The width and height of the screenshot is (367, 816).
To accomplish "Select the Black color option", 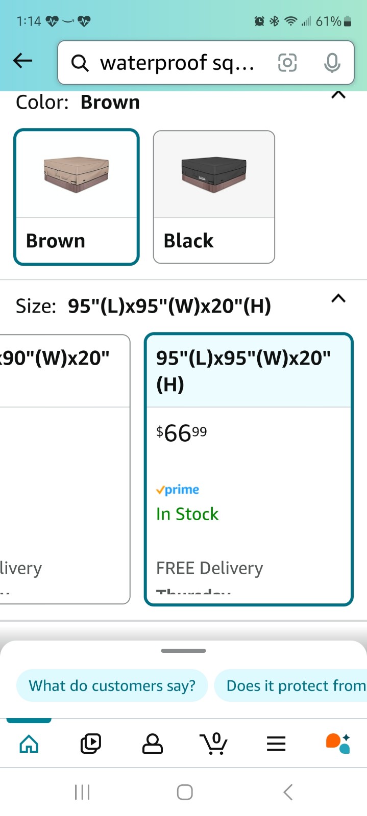I will pos(214,197).
